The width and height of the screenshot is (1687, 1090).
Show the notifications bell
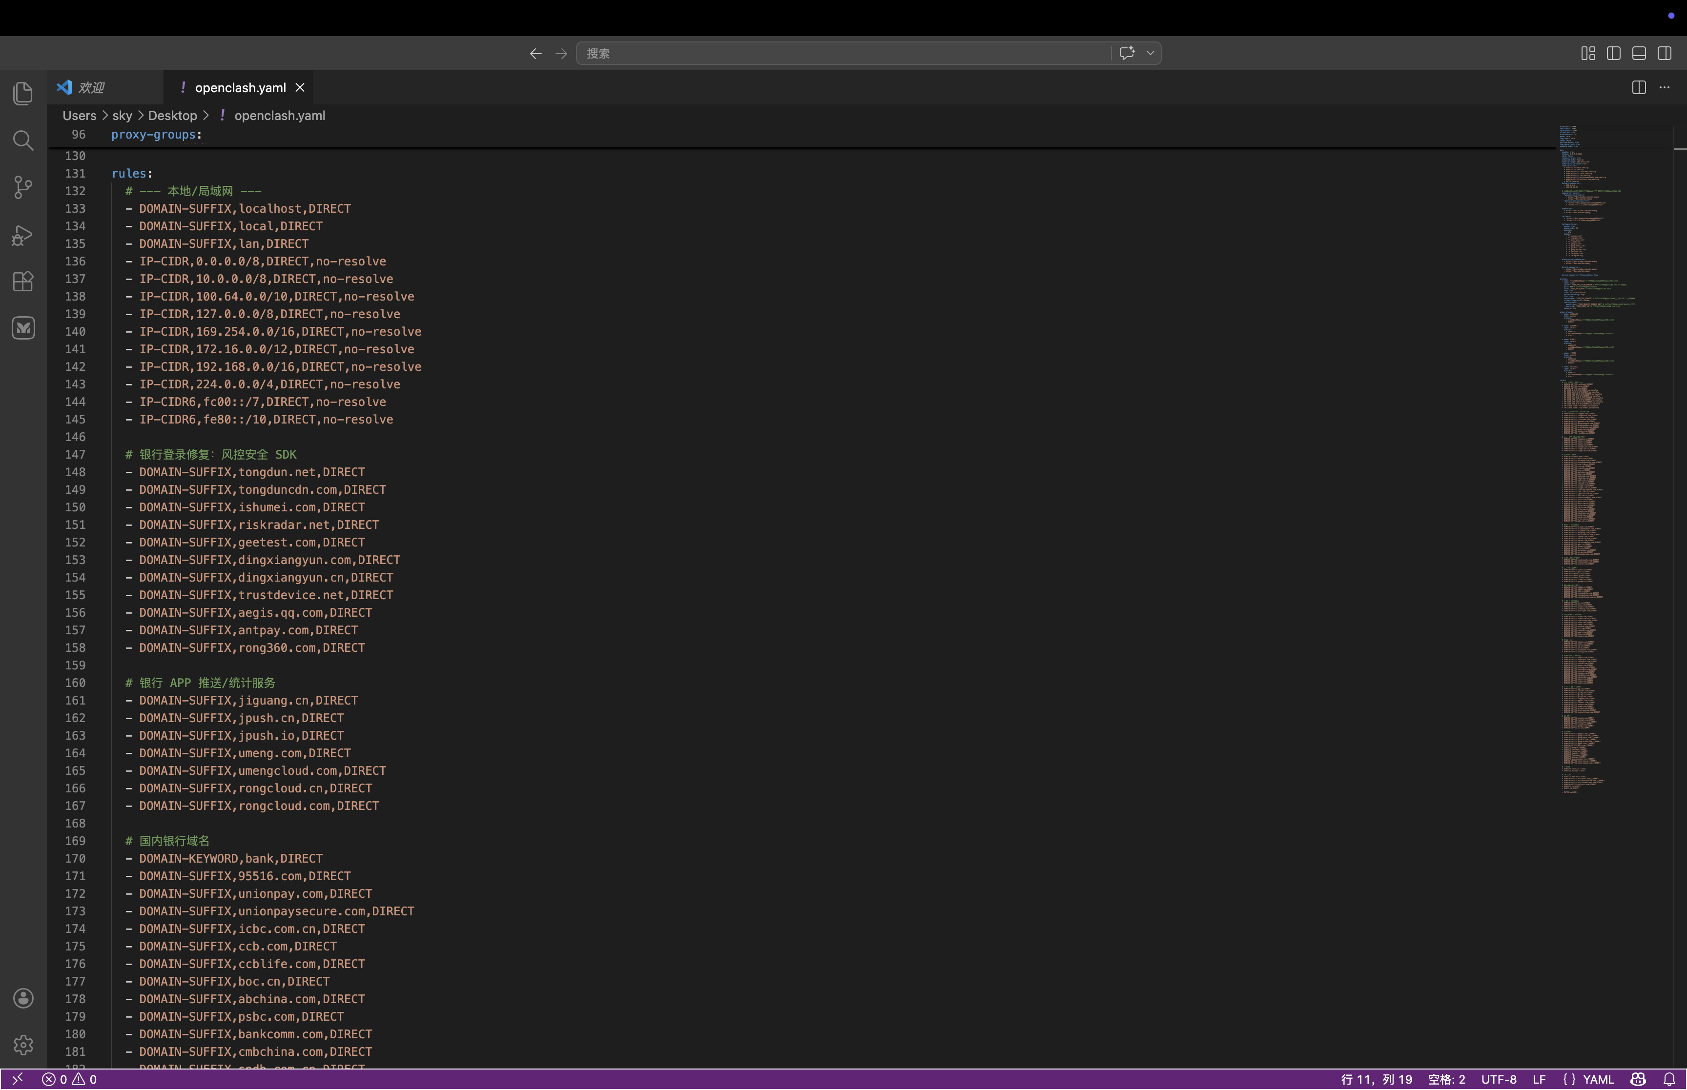tap(1668, 1079)
